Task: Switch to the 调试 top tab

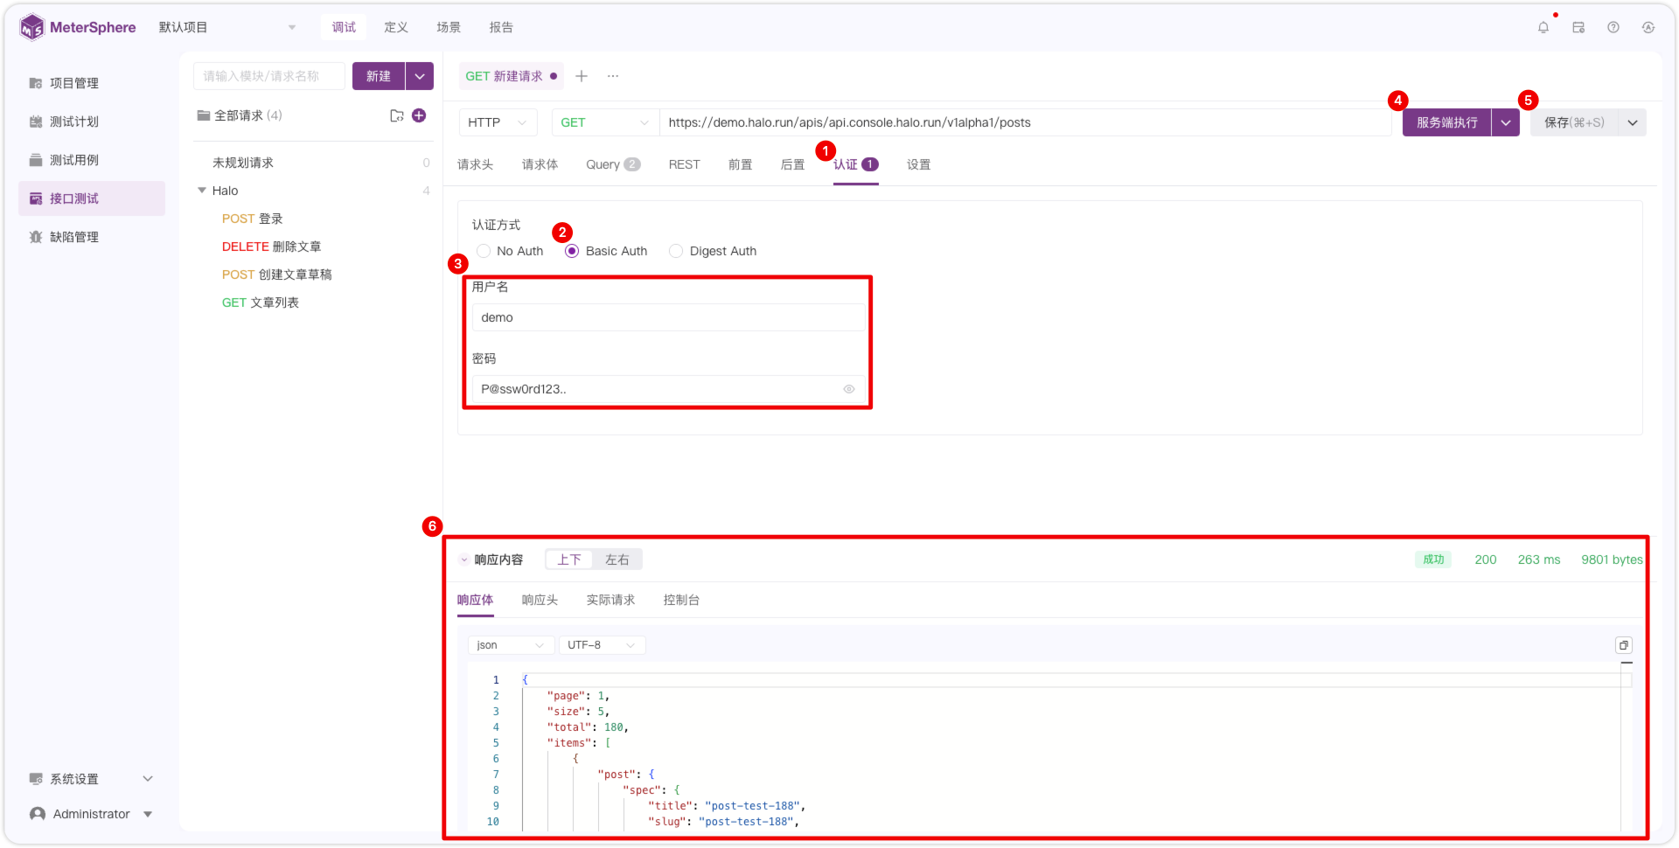Action: tap(344, 27)
